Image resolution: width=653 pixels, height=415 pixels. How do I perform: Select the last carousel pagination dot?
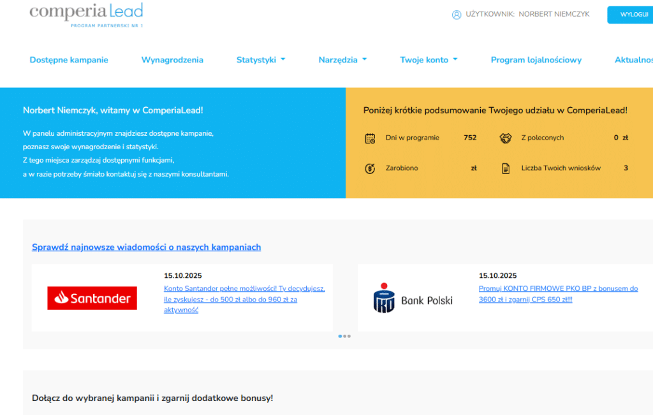click(349, 336)
